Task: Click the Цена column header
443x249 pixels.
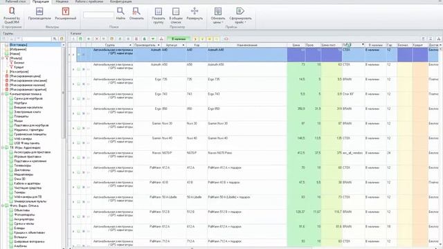Action: pos(296,45)
